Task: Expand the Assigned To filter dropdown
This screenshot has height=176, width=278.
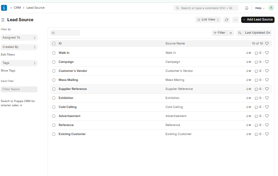Action: tap(19, 37)
